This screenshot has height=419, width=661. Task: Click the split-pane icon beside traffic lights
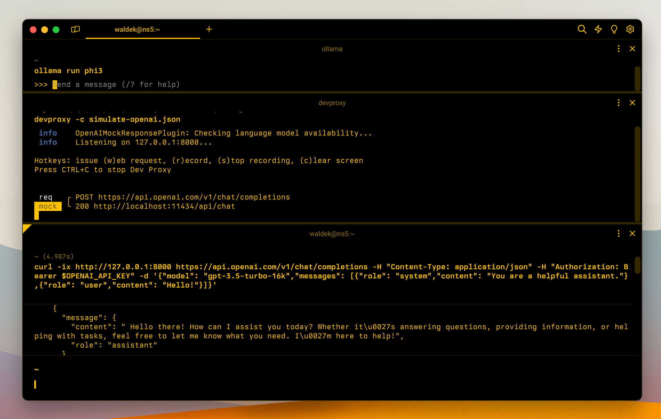[75, 29]
